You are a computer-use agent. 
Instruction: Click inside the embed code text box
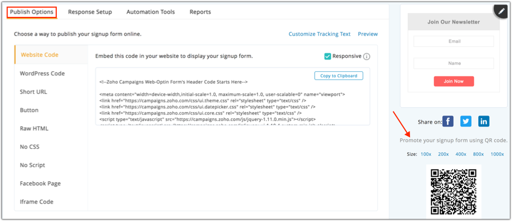232,96
